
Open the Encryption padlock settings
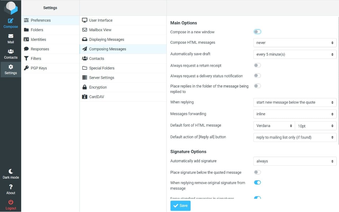[x=98, y=87]
